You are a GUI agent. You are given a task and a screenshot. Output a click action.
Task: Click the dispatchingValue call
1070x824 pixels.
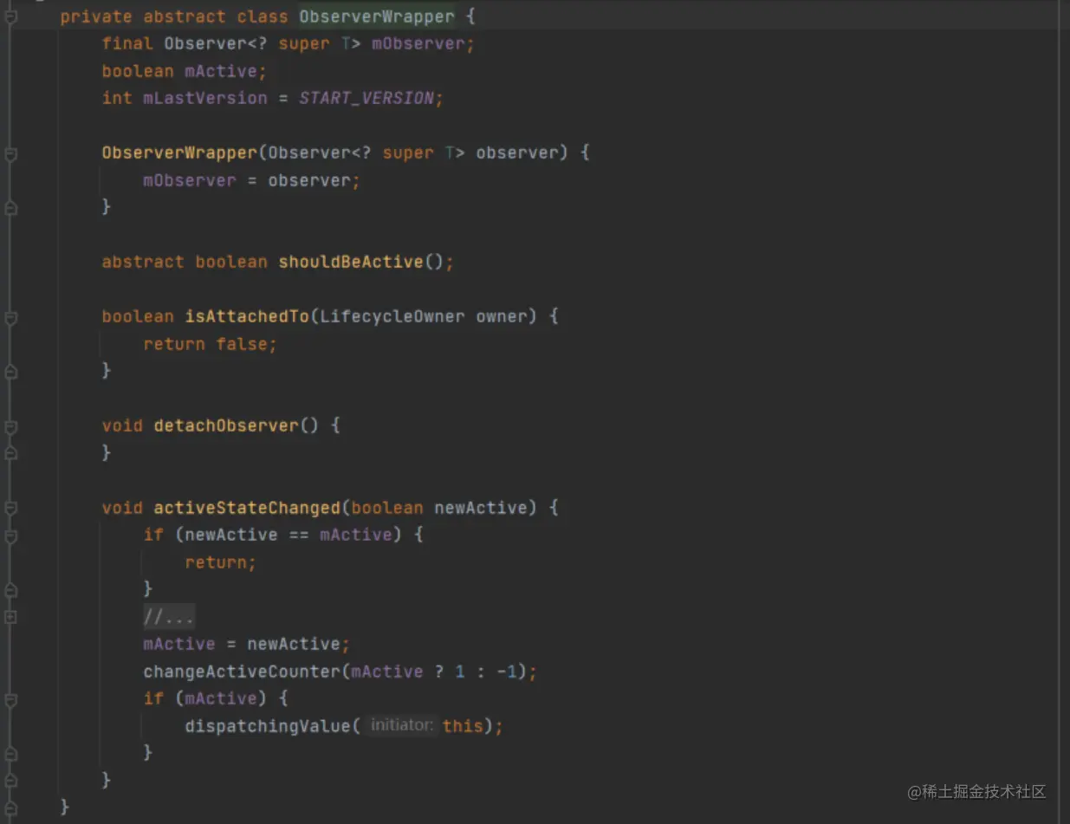pos(268,726)
